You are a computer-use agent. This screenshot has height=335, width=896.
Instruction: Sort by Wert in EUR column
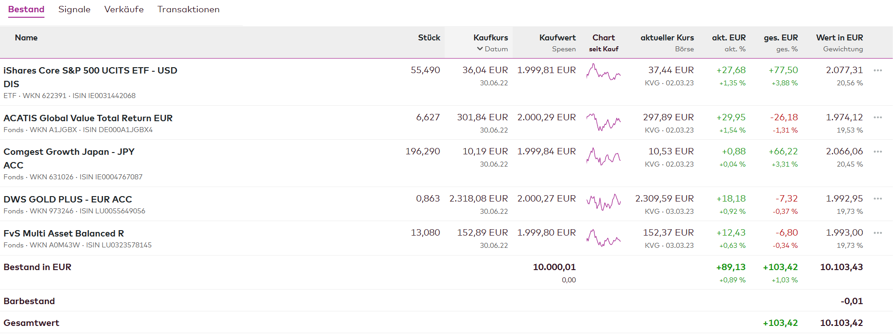(x=839, y=38)
